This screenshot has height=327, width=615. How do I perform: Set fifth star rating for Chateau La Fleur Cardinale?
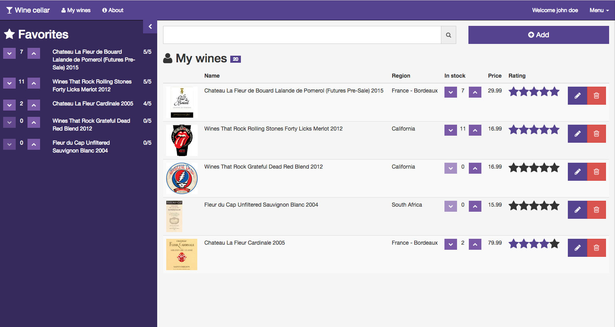click(x=554, y=244)
